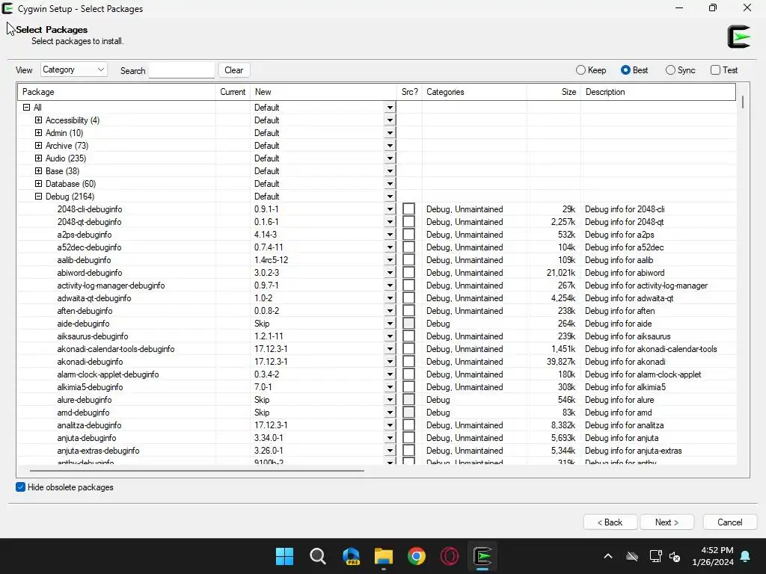The height and width of the screenshot is (574, 766).
Task: Check Src box for akonadi-debuginfo
Action: pos(409,361)
